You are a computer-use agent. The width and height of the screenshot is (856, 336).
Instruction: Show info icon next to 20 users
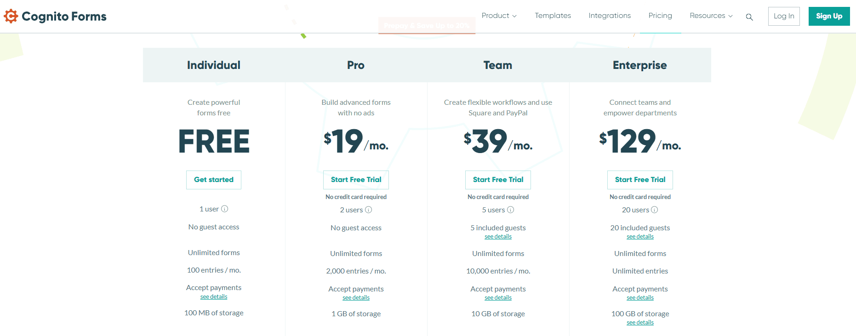pos(655,210)
